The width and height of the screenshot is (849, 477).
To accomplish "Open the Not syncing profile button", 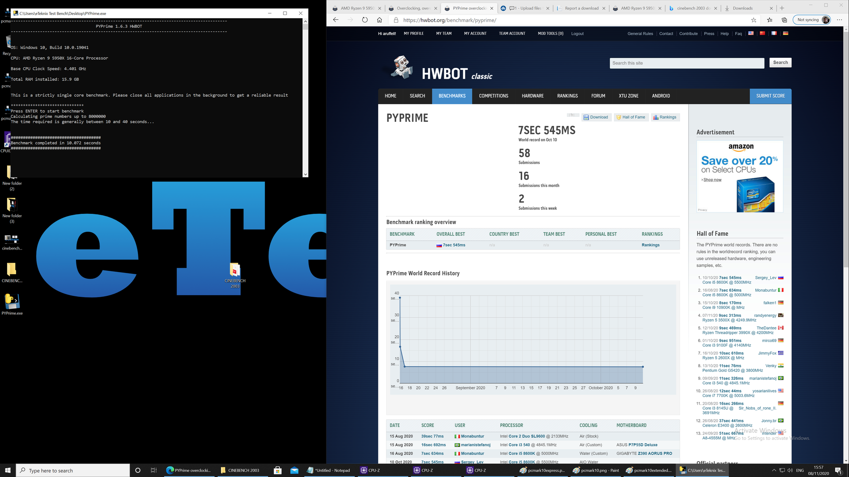I will (812, 20).
